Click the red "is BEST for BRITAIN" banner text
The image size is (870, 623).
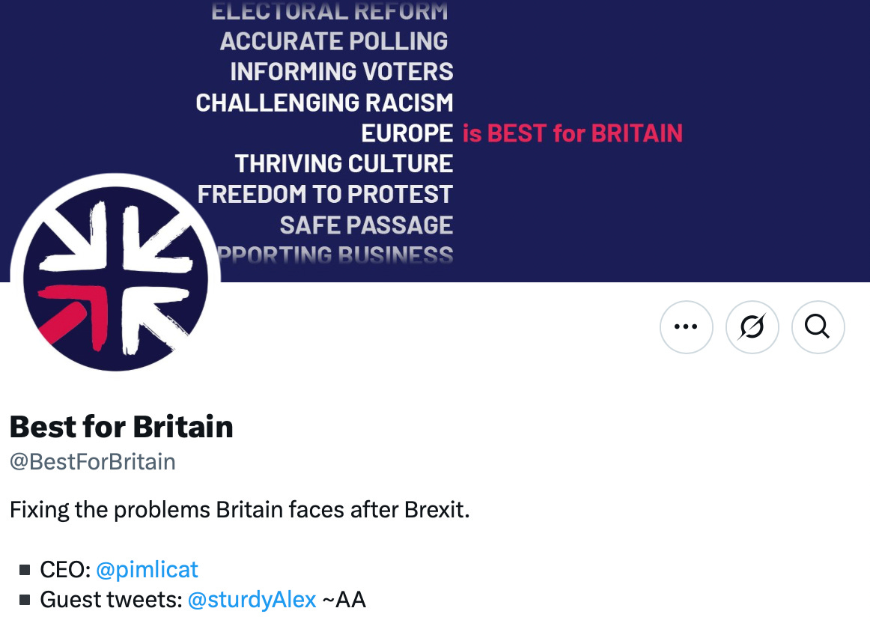click(x=572, y=133)
